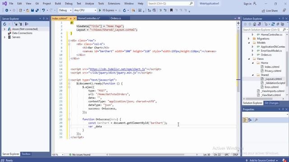Toggle auto-hide pin on Solution Explorer panel
The height and width of the screenshot is (162, 289).
click(283, 18)
